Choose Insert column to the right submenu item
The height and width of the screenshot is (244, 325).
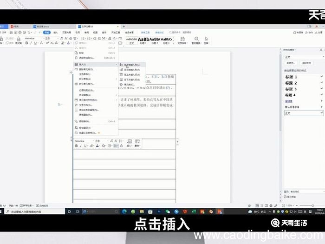coord(132,70)
